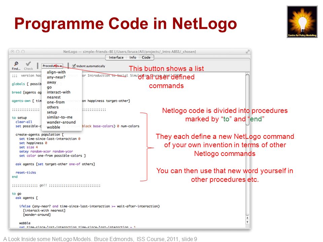This screenshot has height=242, width=323.
Task: Click the '[interact-with nearest]' line
Action: point(44,210)
